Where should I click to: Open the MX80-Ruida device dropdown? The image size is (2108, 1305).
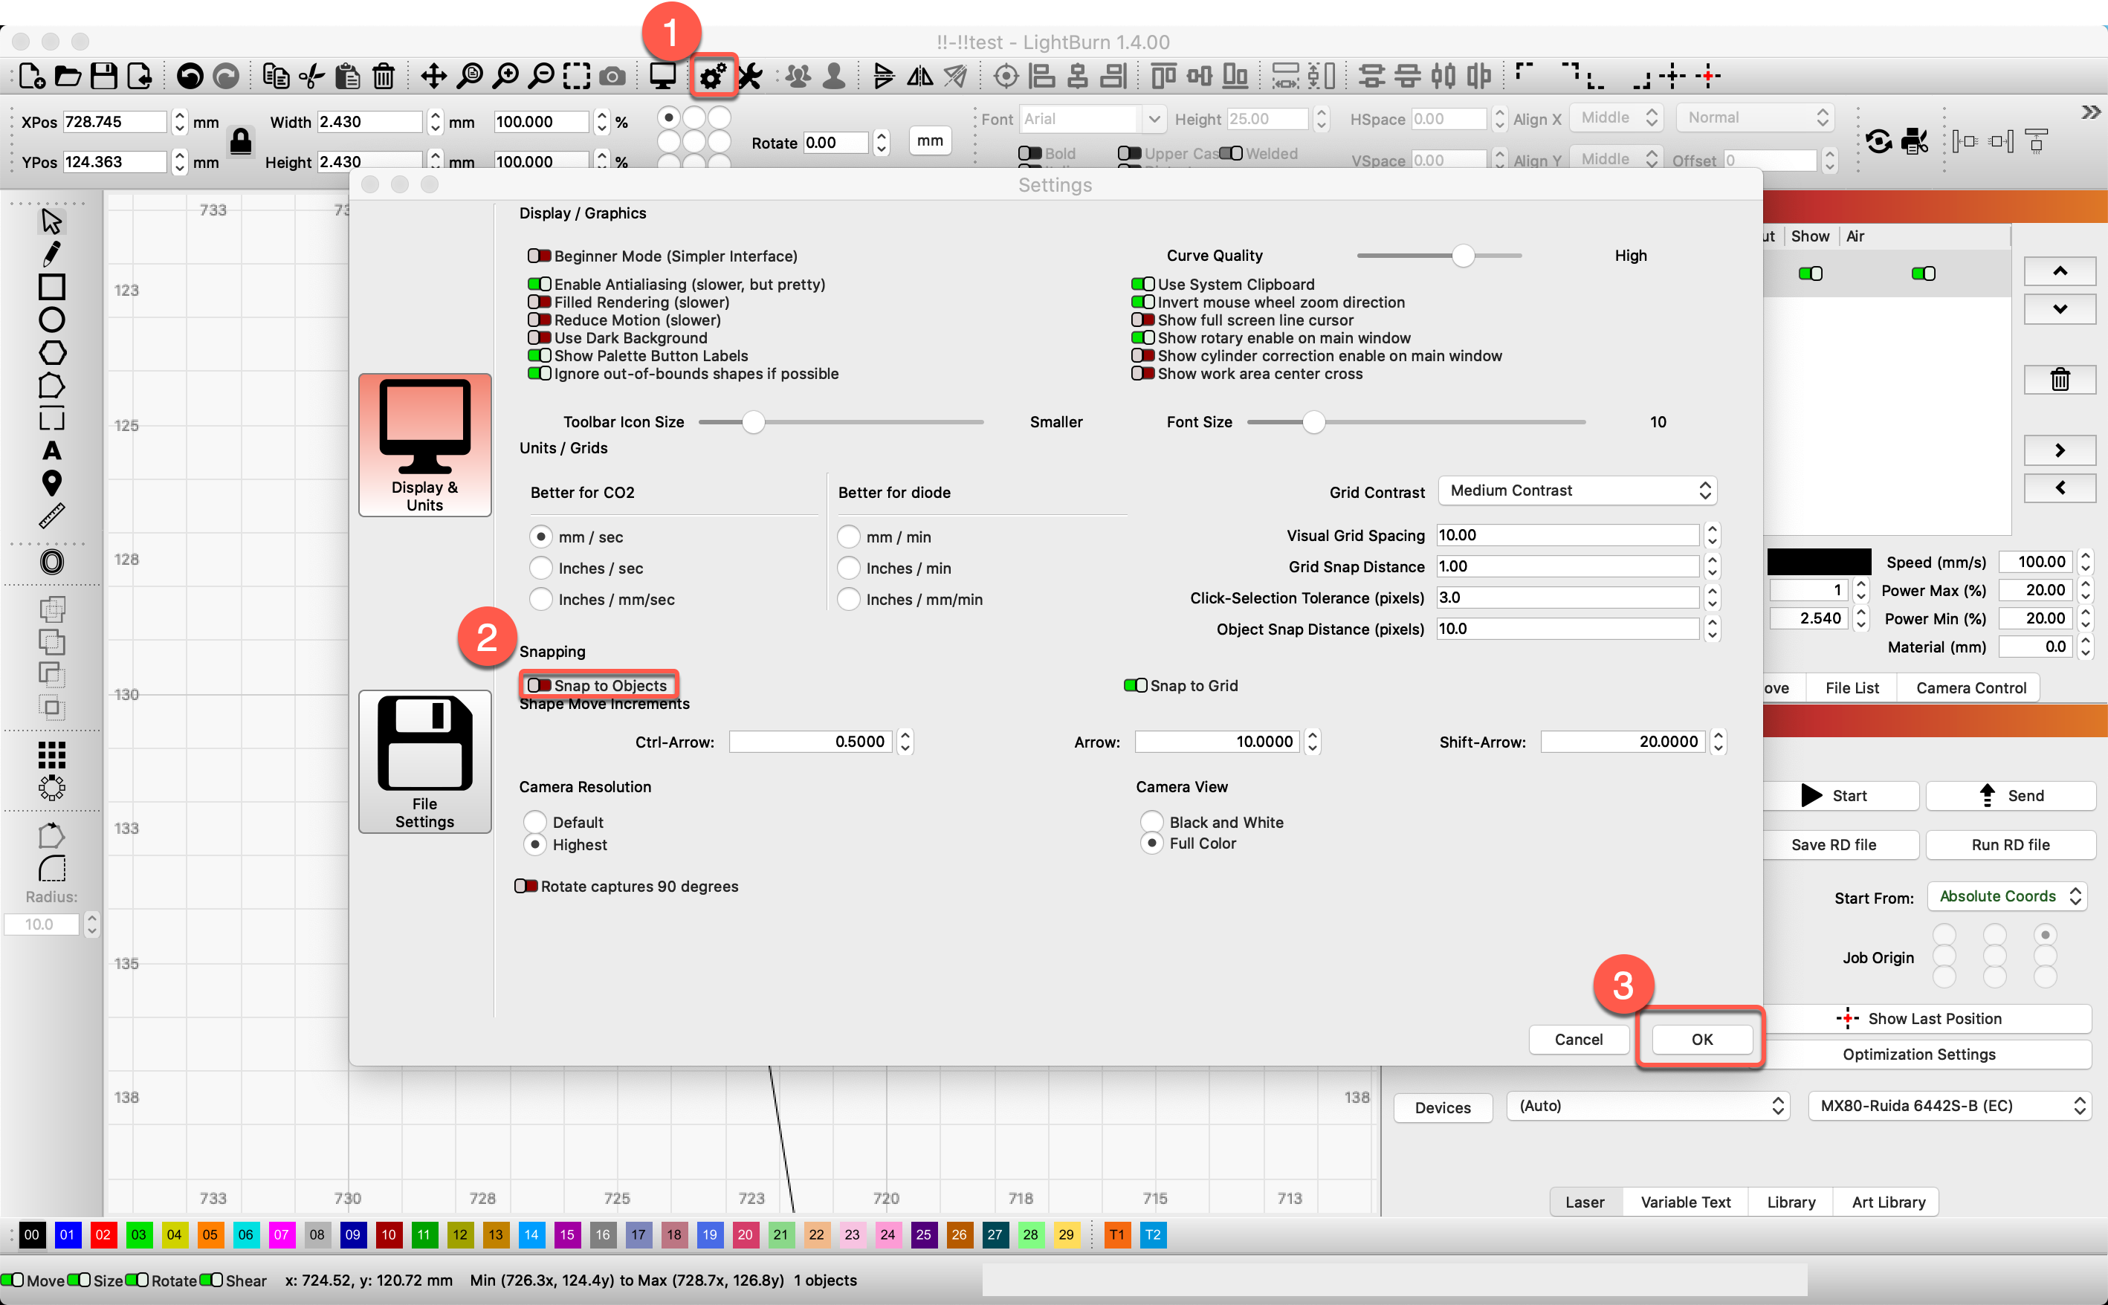(x=1949, y=1106)
